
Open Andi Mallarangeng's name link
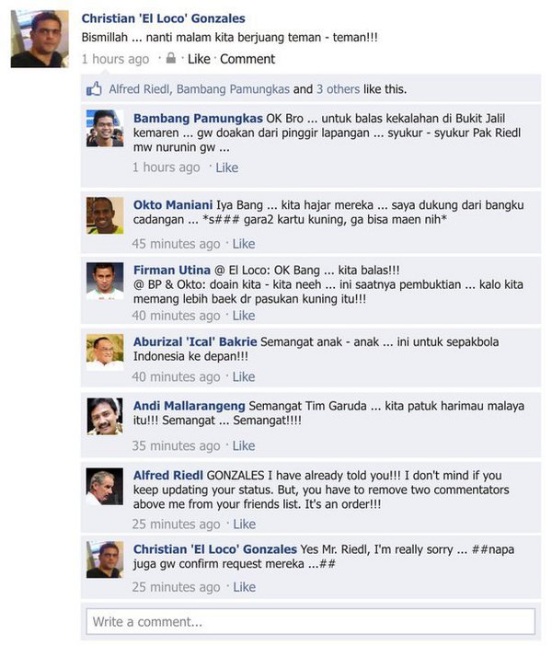tap(190, 406)
